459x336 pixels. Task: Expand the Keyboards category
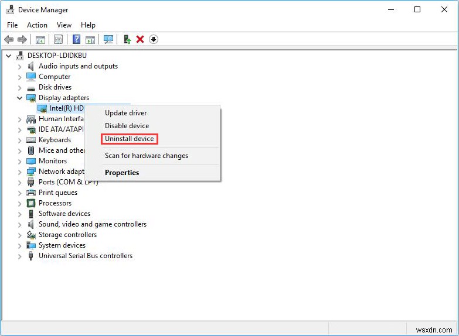(19, 140)
